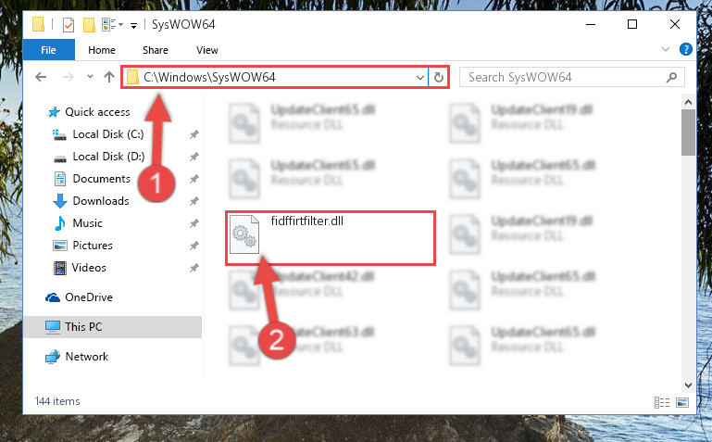This screenshot has width=712, height=442.
Task: Click the vertical scrollbar thumb
Action: click(x=688, y=133)
